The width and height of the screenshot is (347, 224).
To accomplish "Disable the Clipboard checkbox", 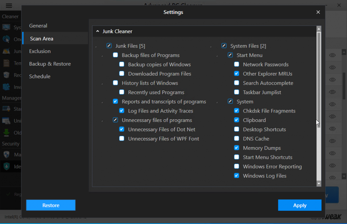I will [x=237, y=120].
